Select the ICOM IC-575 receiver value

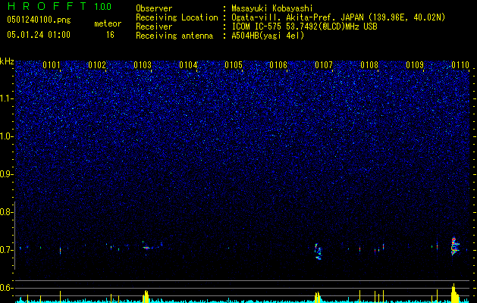(x=304, y=27)
